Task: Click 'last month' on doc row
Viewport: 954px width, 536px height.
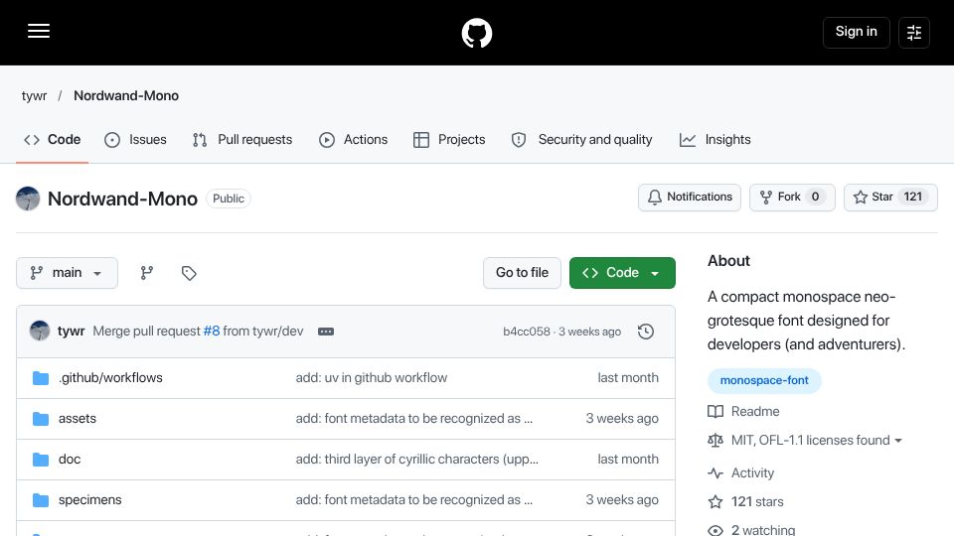Action: pyautogui.click(x=628, y=460)
